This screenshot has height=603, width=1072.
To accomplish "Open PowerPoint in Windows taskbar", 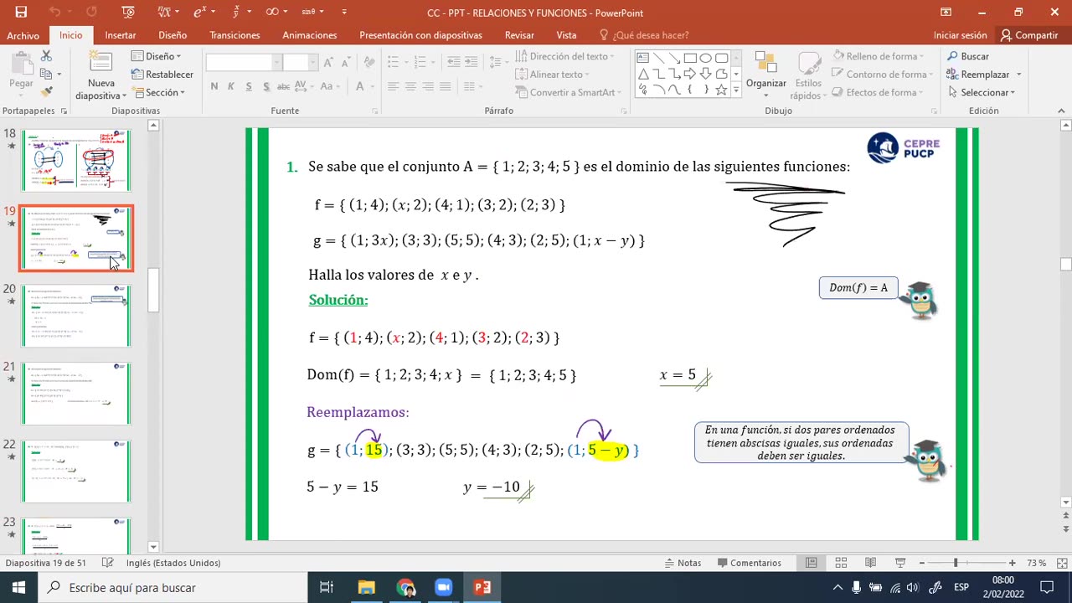I will (482, 587).
